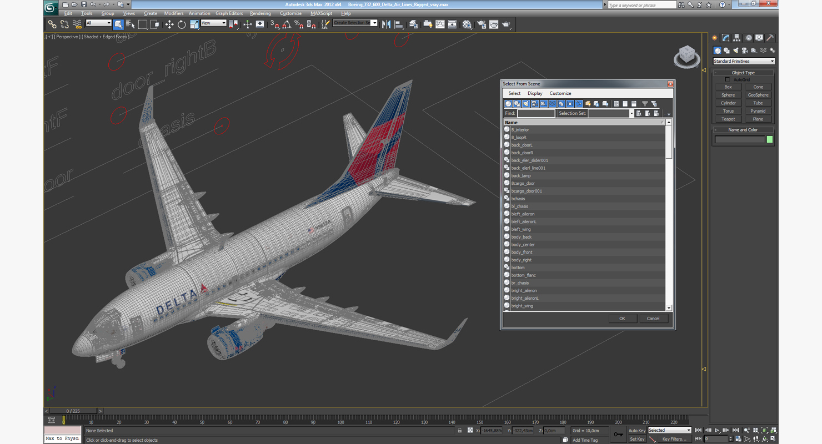Sort object list by Name column header
Screen dimensions: 822x444
tap(584, 122)
